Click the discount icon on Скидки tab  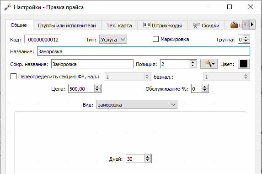(197, 26)
